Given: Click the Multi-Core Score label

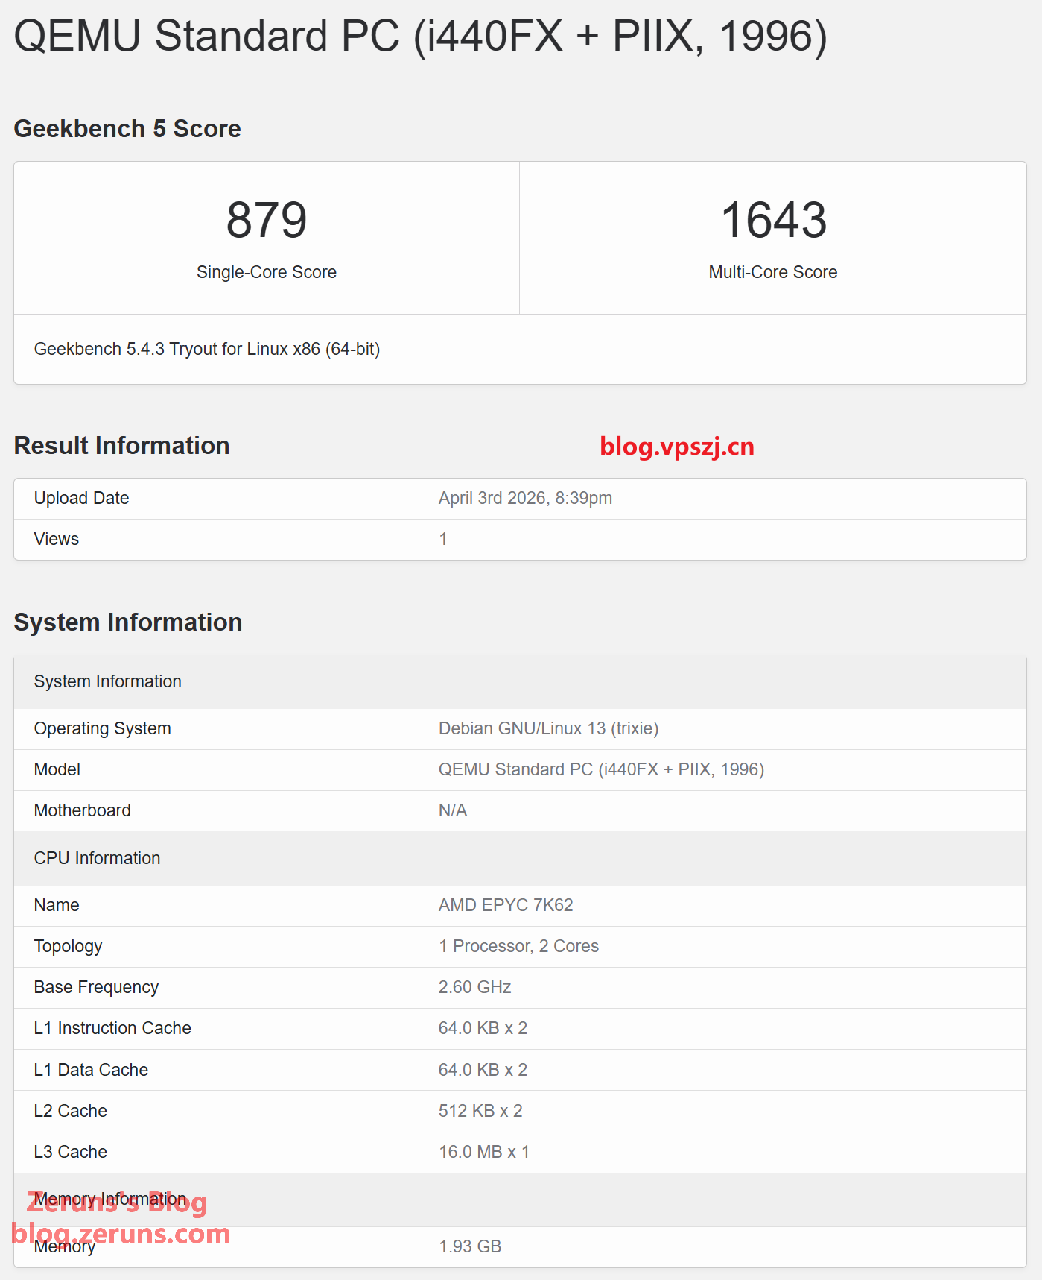Looking at the screenshot, I should (x=773, y=272).
